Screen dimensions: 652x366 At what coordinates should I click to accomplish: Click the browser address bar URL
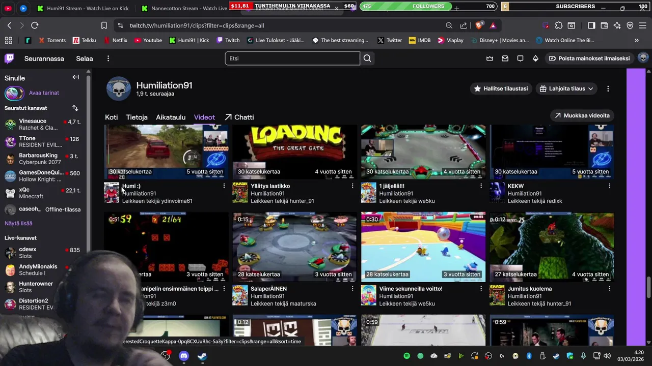pyautogui.click(x=197, y=25)
